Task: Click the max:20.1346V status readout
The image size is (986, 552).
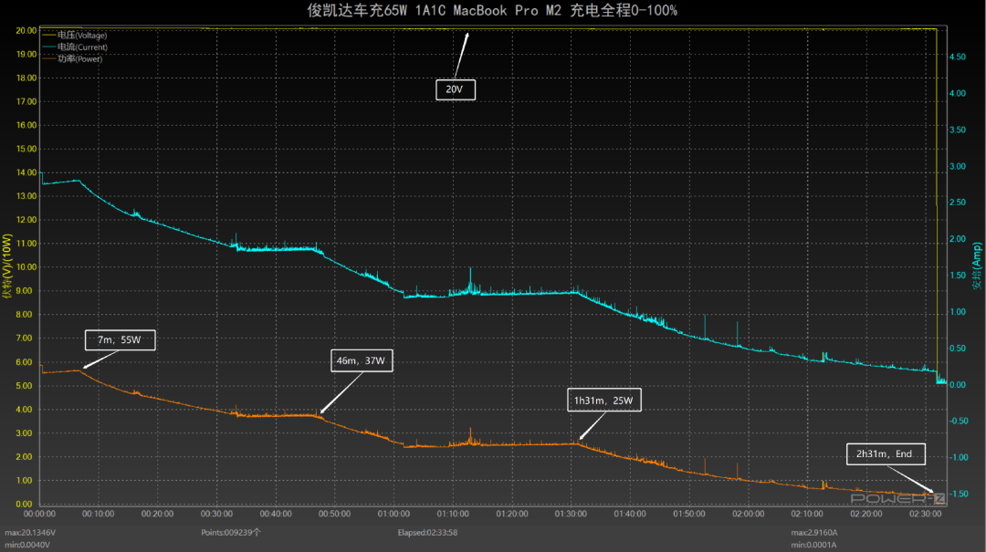Action: coord(30,533)
